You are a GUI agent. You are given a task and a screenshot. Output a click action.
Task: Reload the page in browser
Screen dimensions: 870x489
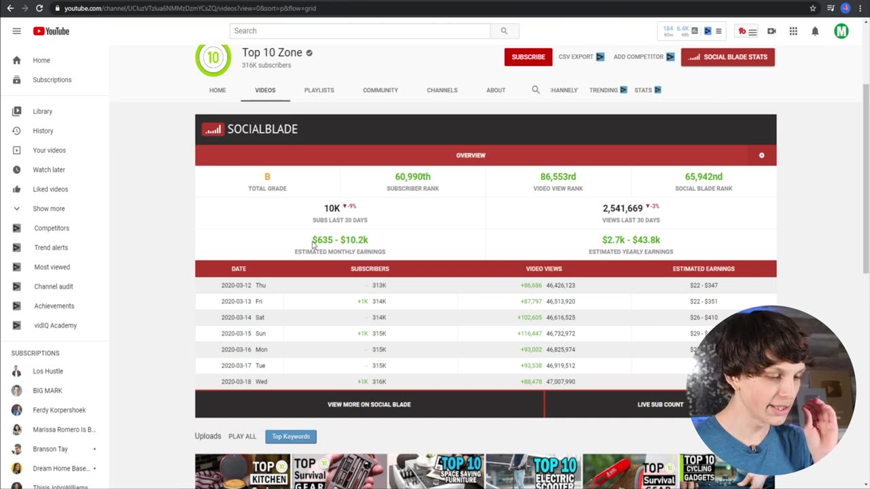(39, 8)
